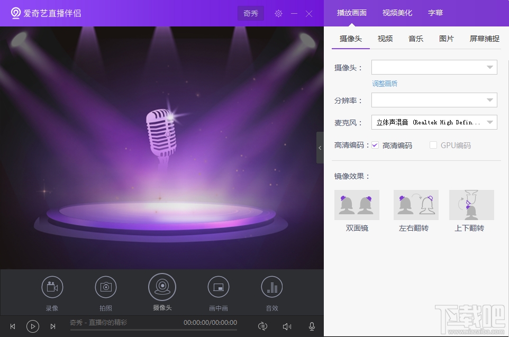Image resolution: width=509 pixels, height=337 pixels.
Task: Click the loop playlist mode icon
Action: [x=262, y=326]
